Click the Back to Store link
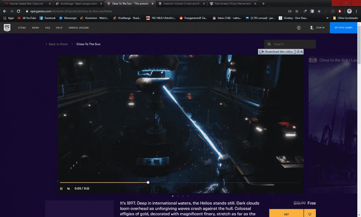This screenshot has height=217, width=361. pyautogui.click(x=57, y=44)
